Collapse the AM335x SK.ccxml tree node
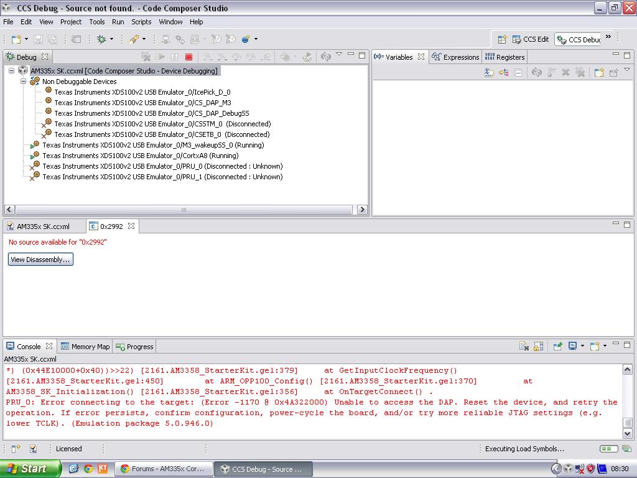637x478 pixels. tap(11, 71)
